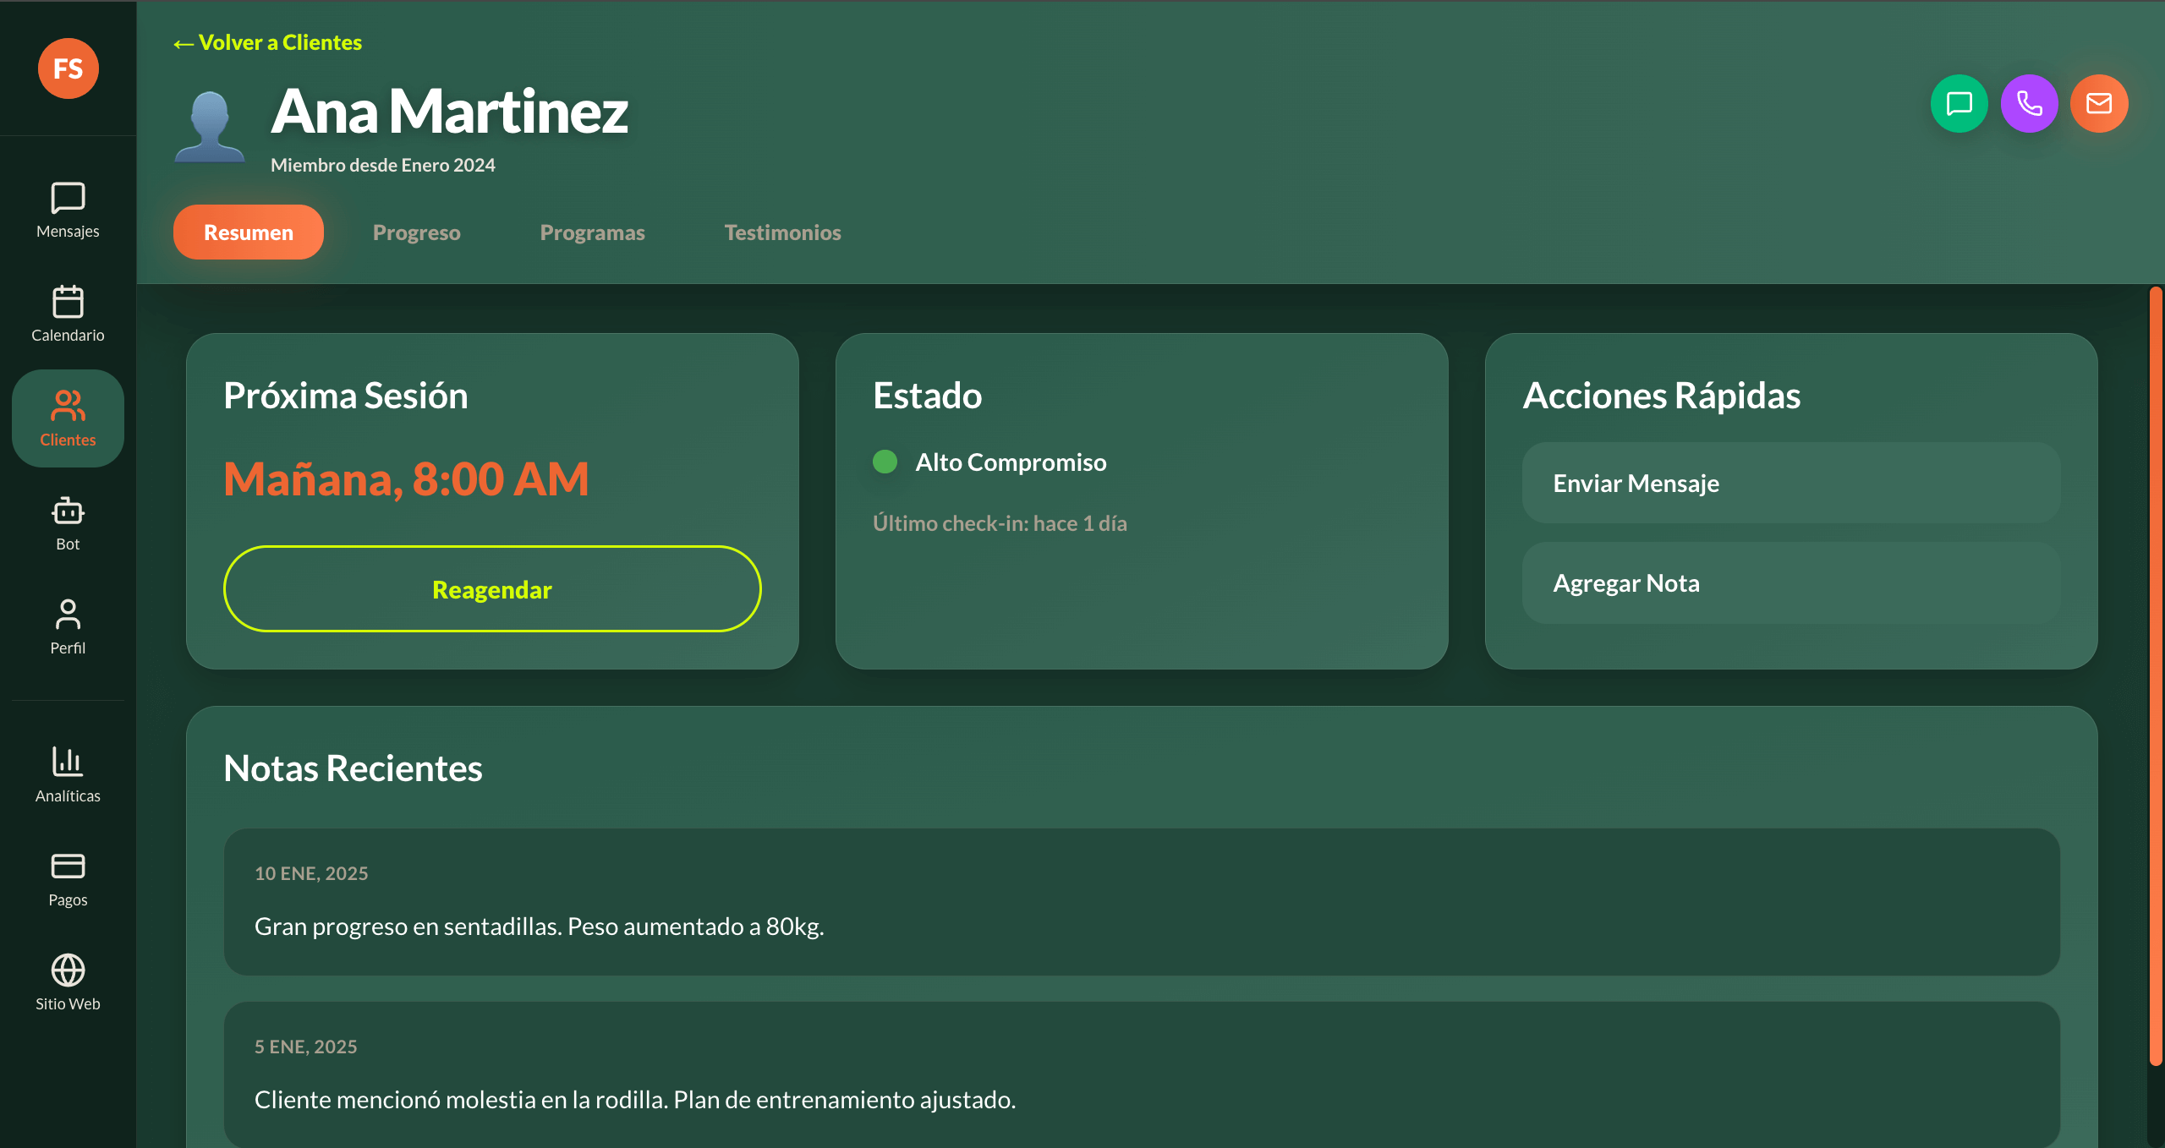Switch to the Progreso tab
The width and height of the screenshot is (2165, 1148).
[416, 232]
